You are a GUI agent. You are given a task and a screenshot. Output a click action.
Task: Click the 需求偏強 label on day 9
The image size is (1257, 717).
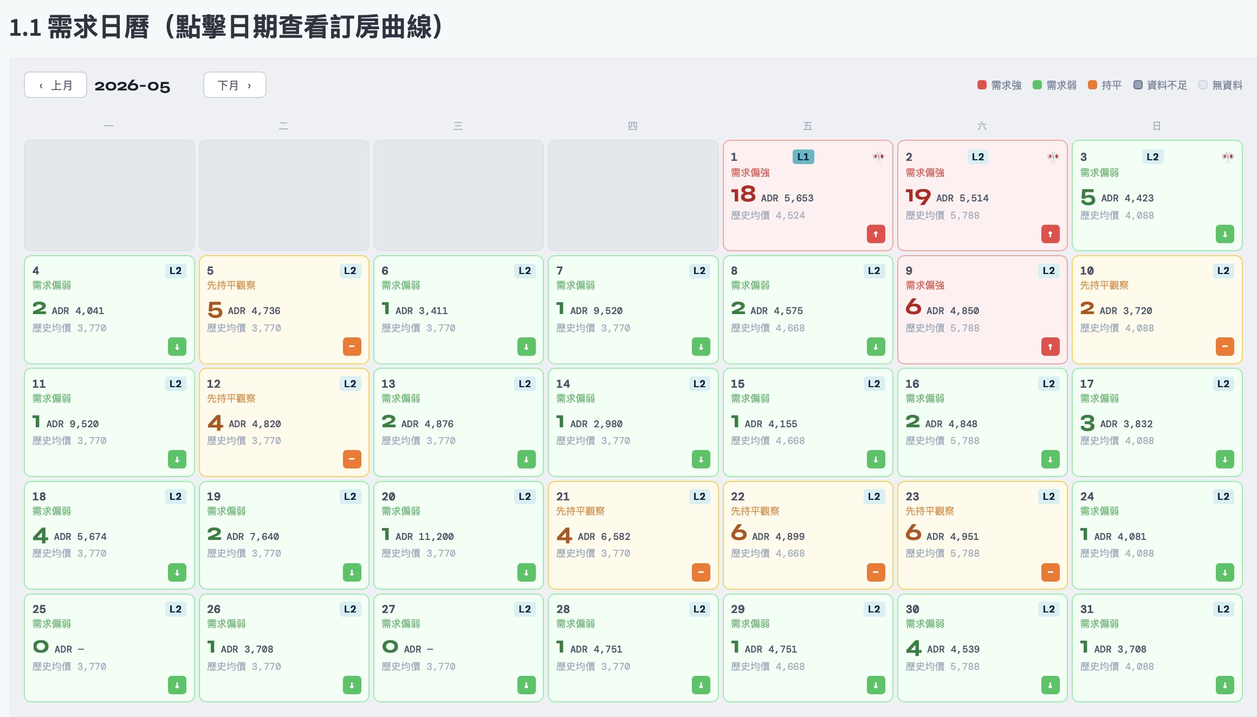925,285
